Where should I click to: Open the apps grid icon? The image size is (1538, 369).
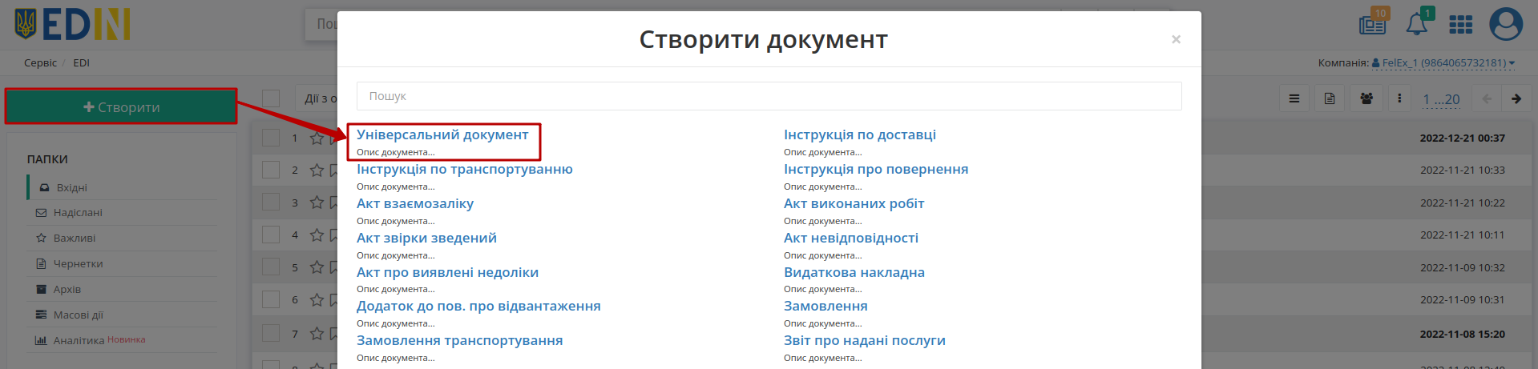click(1461, 25)
